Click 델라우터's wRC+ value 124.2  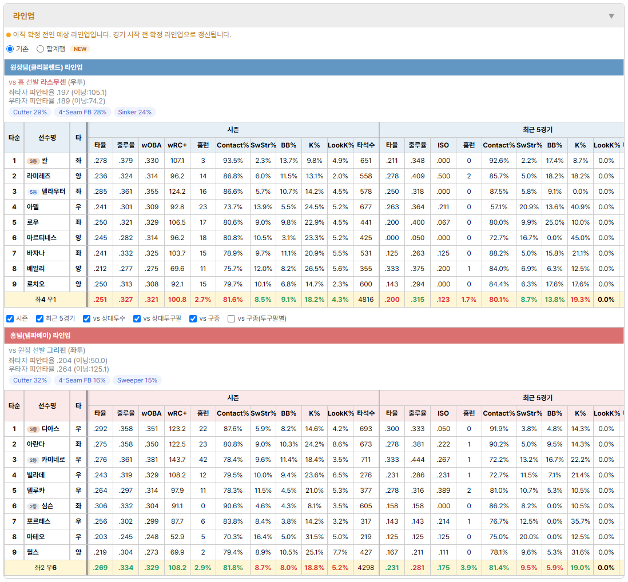[177, 192]
